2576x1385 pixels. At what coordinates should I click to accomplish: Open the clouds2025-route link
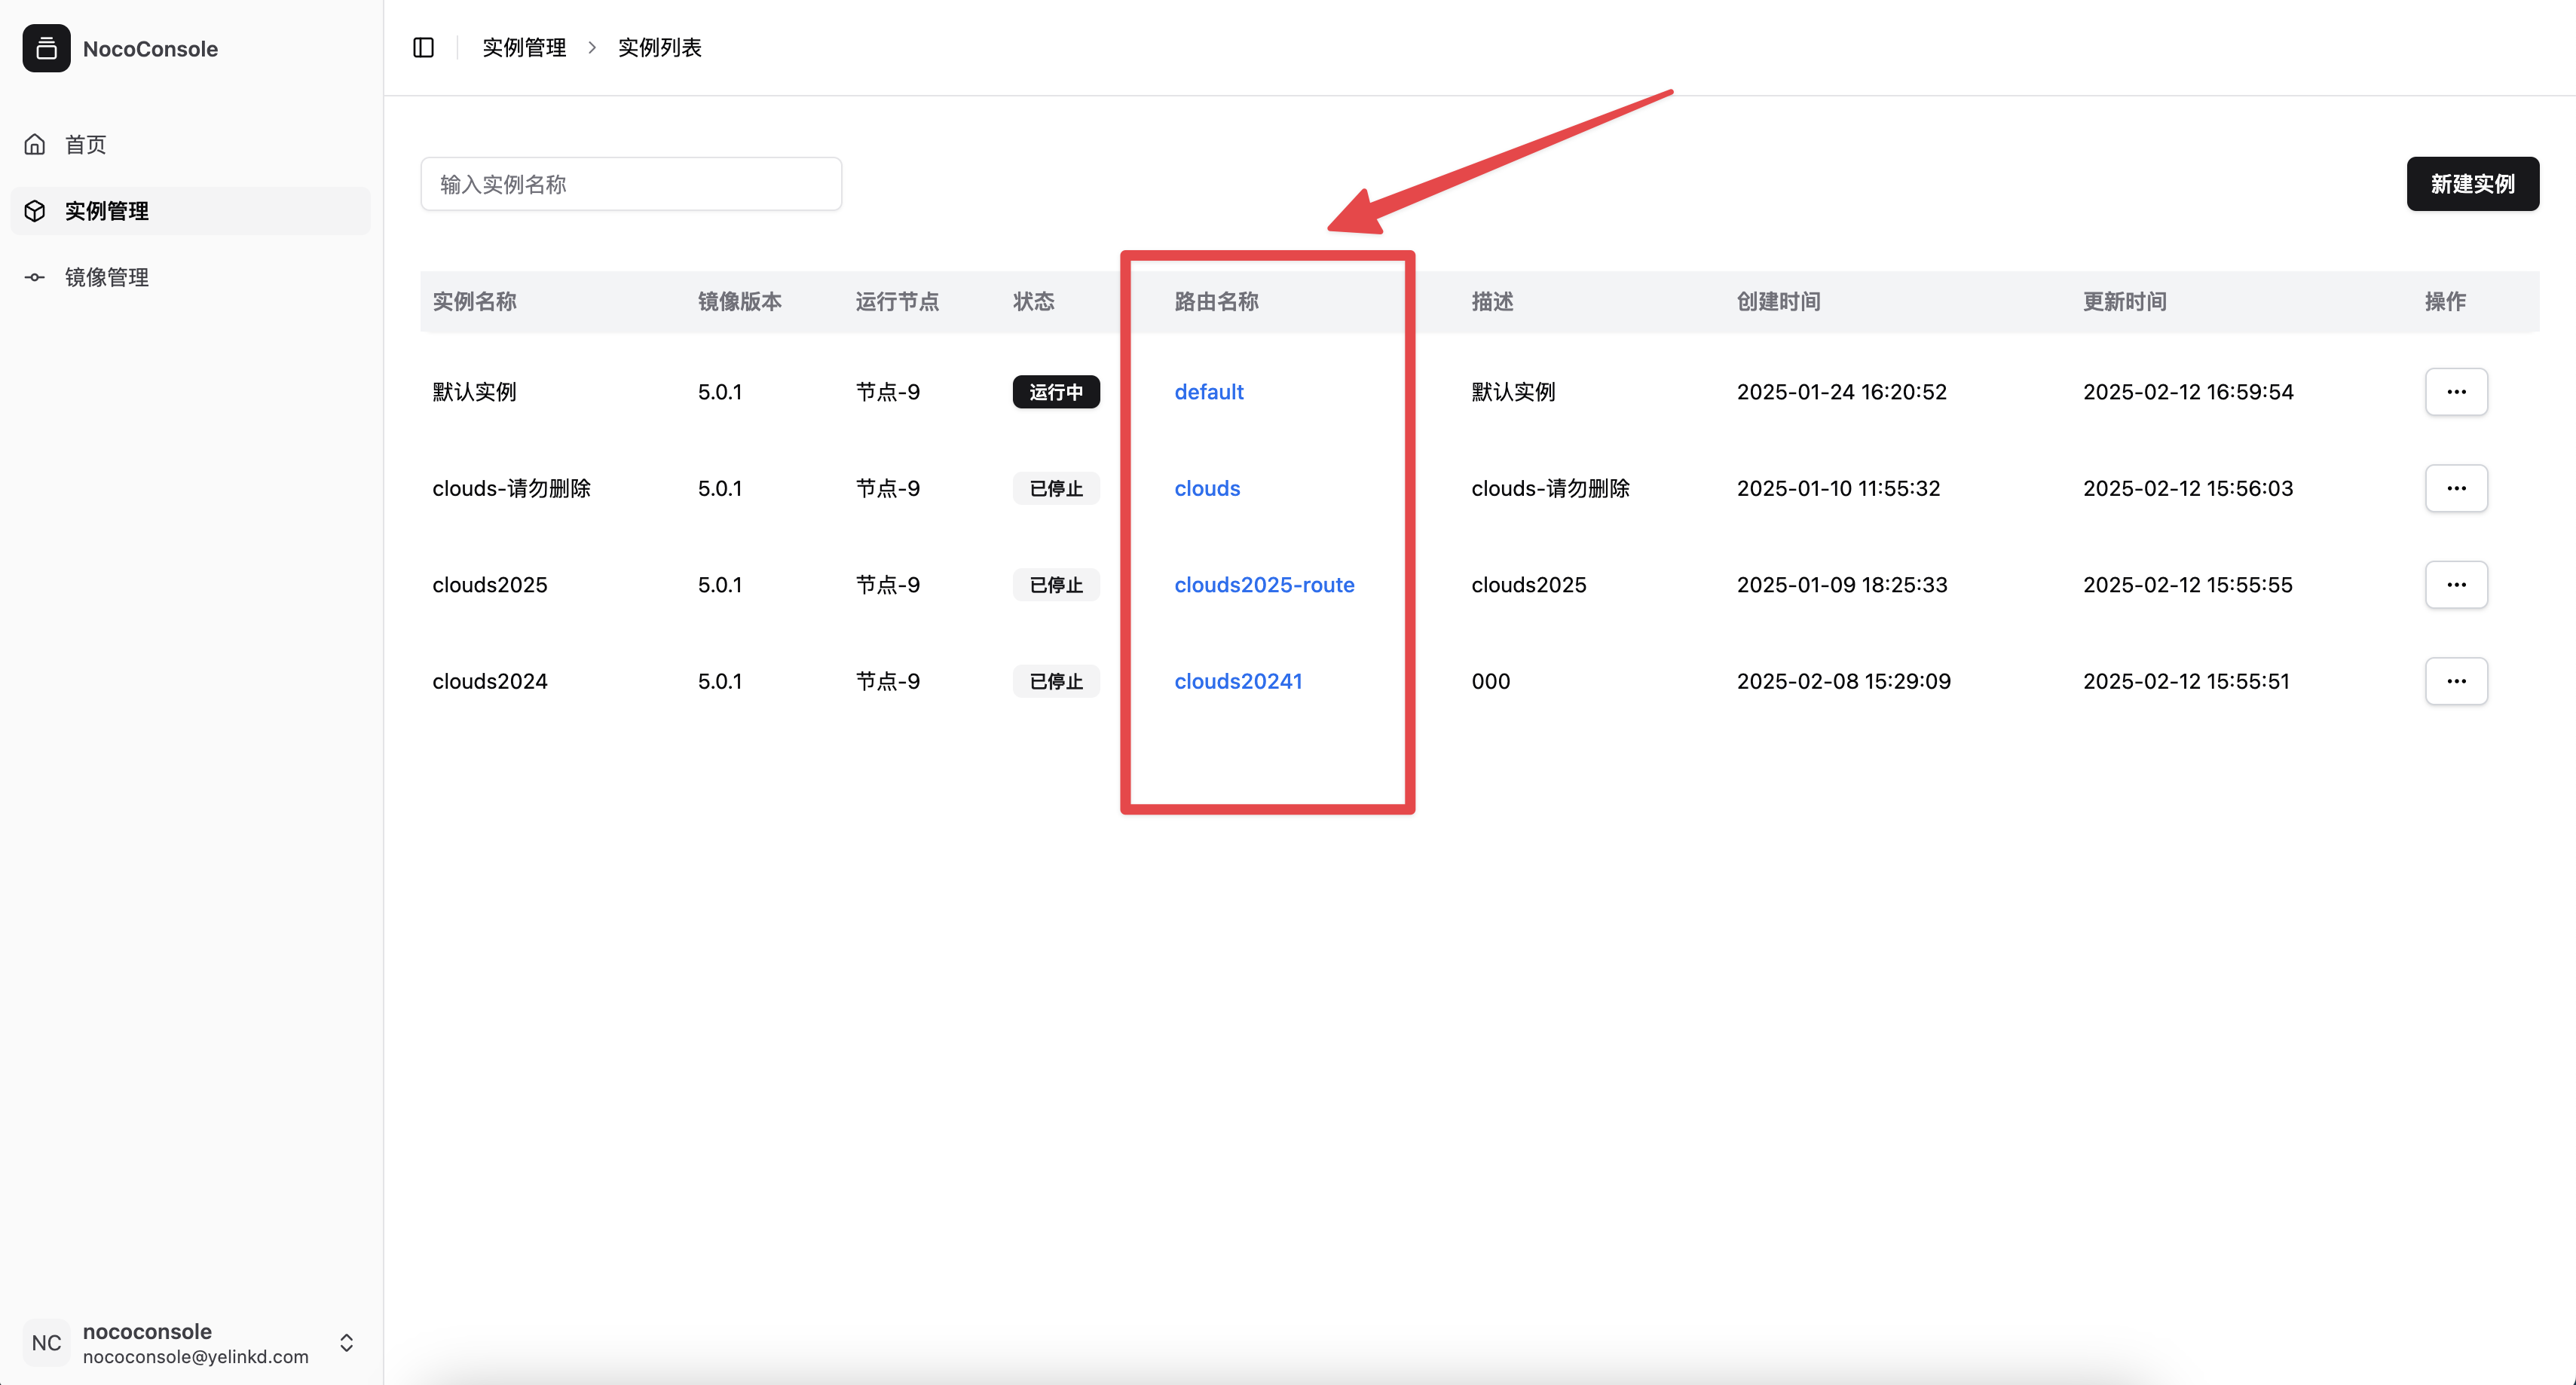coord(1263,585)
